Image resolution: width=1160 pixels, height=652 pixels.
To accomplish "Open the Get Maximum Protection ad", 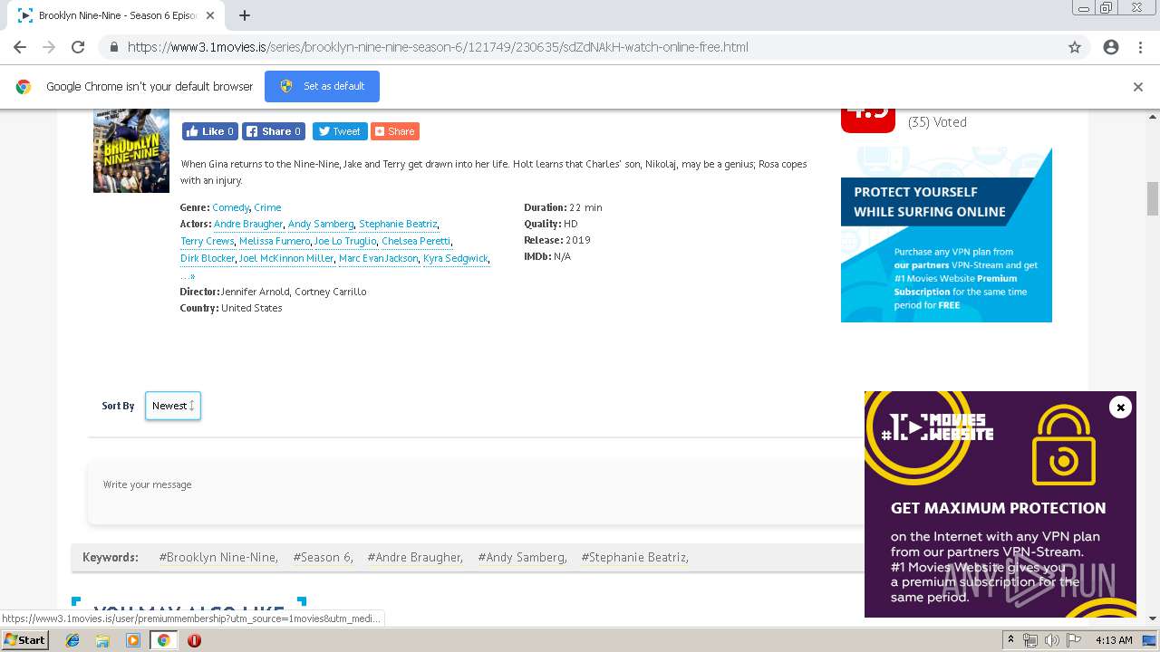I will pyautogui.click(x=1000, y=504).
